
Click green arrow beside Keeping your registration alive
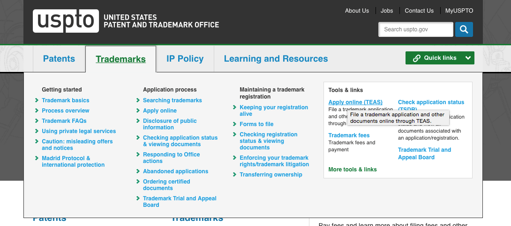tap(235, 107)
